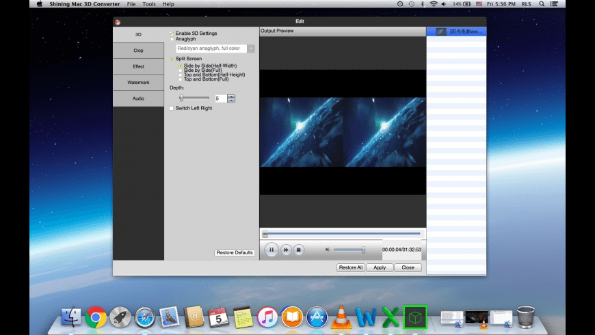The height and width of the screenshot is (335, 595).
Task: Open the Tools menu in menu bar
Action: pyautogui.click(x=148, y=4)
